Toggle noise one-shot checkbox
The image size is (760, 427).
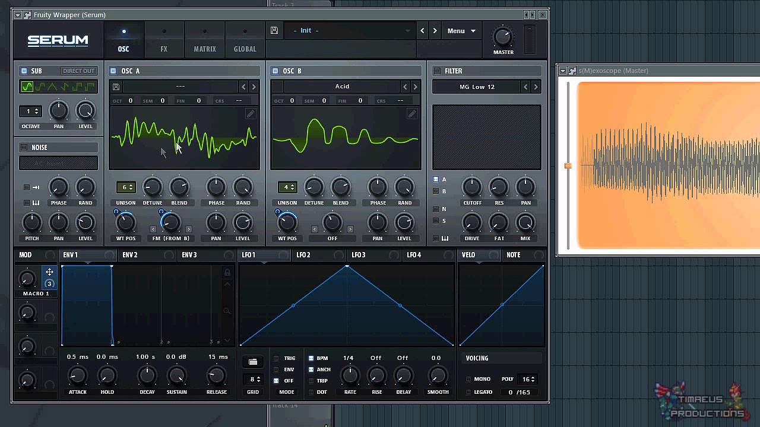click(26, 187)
